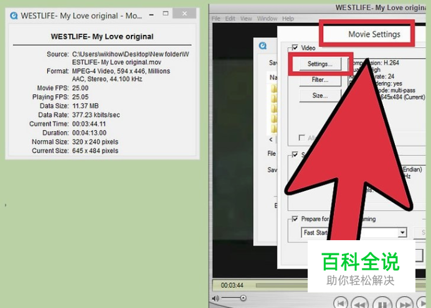Open the View menu in QuickTime

pyautogui.click(x=246, y=19)
